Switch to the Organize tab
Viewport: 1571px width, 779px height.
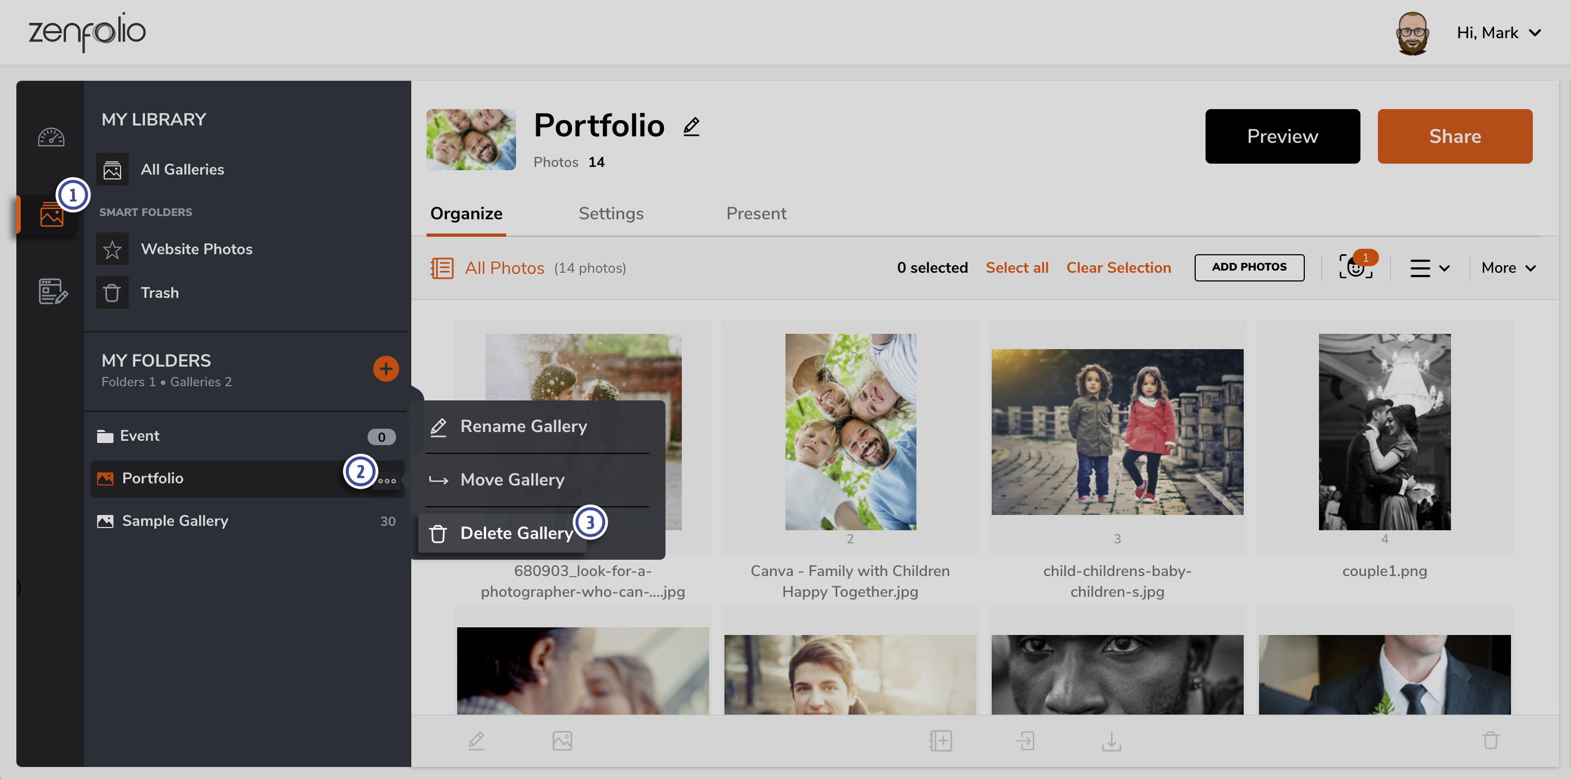466,213
